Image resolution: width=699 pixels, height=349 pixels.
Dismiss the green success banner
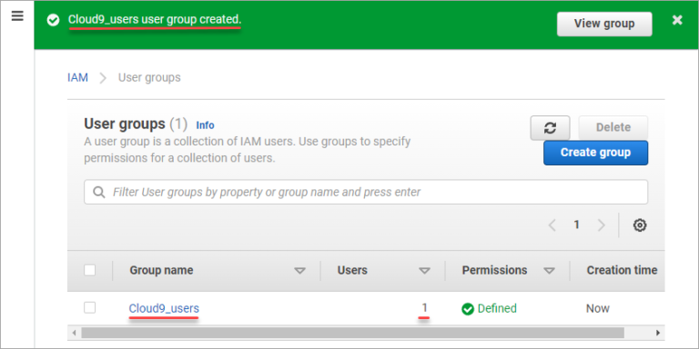pyautogui.click(x=677, y=20)
